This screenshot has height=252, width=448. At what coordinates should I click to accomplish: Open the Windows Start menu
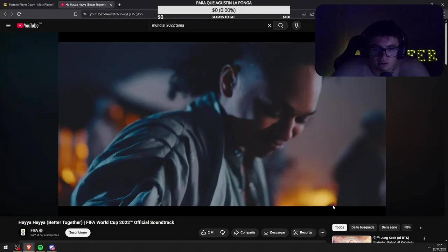[x=6, y=247]
